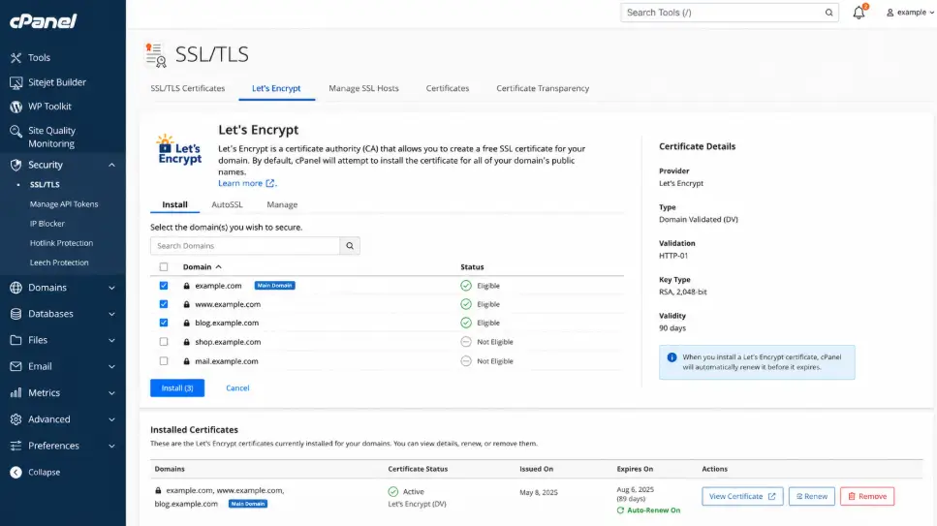Screen dimensions: 937x526
Task: Click the Files folder icon
Action: 16,340
